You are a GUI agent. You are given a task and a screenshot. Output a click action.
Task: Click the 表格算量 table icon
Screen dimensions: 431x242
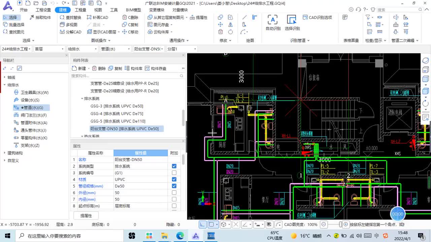click(x=345, y=17)
